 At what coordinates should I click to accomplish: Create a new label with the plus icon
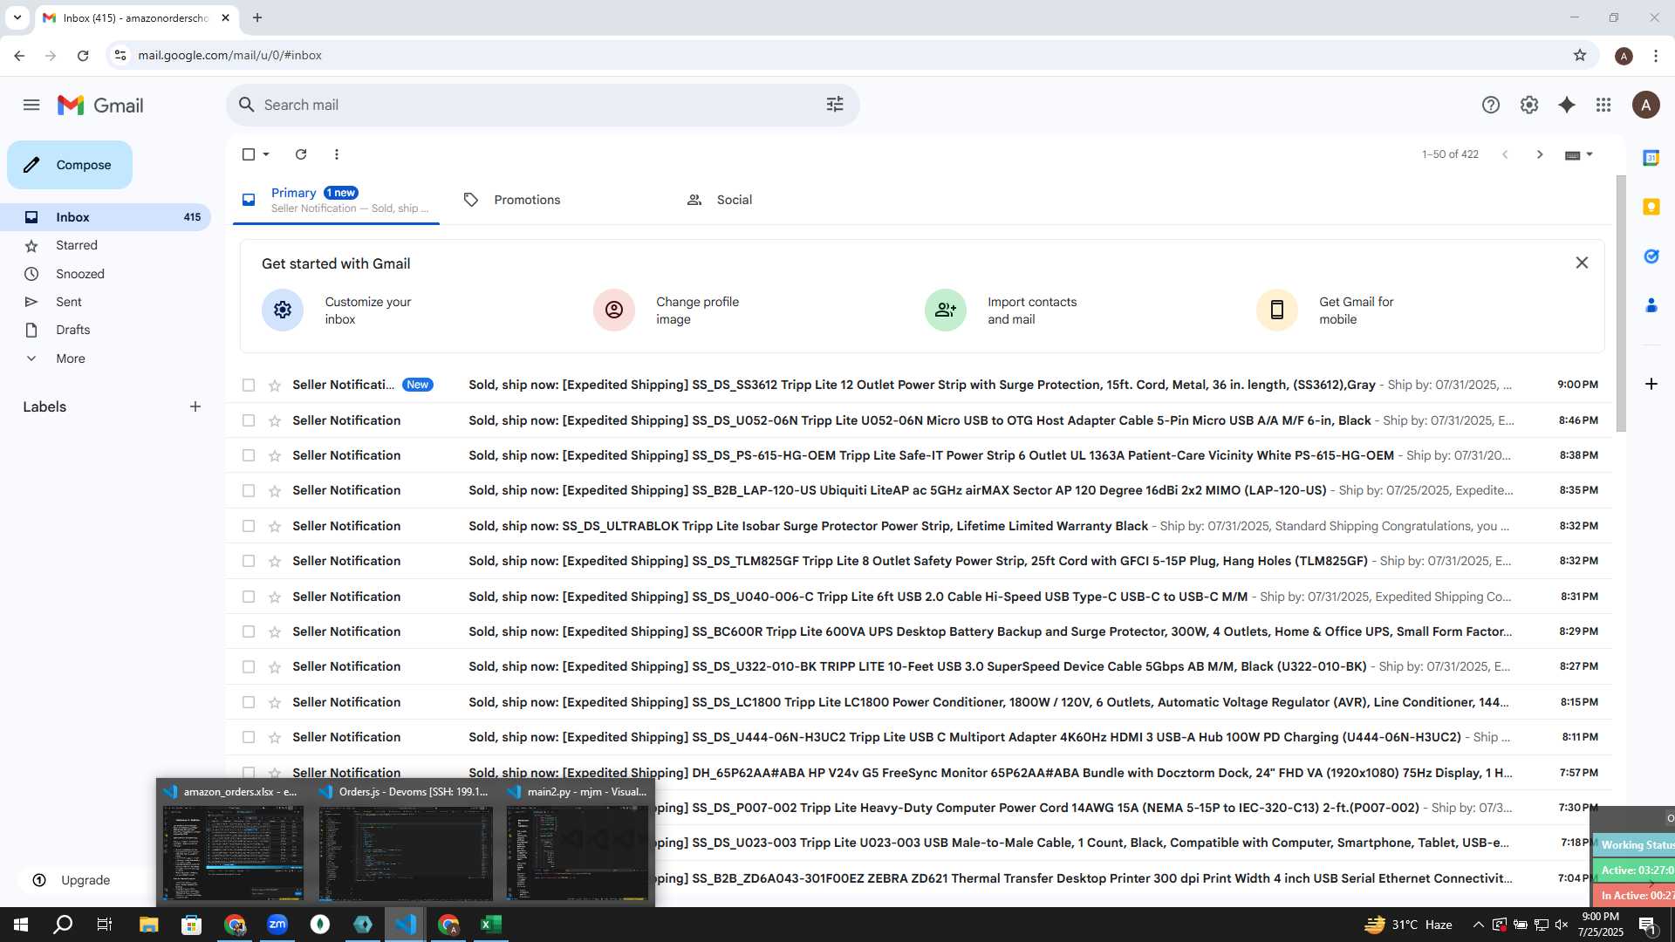pos(195,406)
